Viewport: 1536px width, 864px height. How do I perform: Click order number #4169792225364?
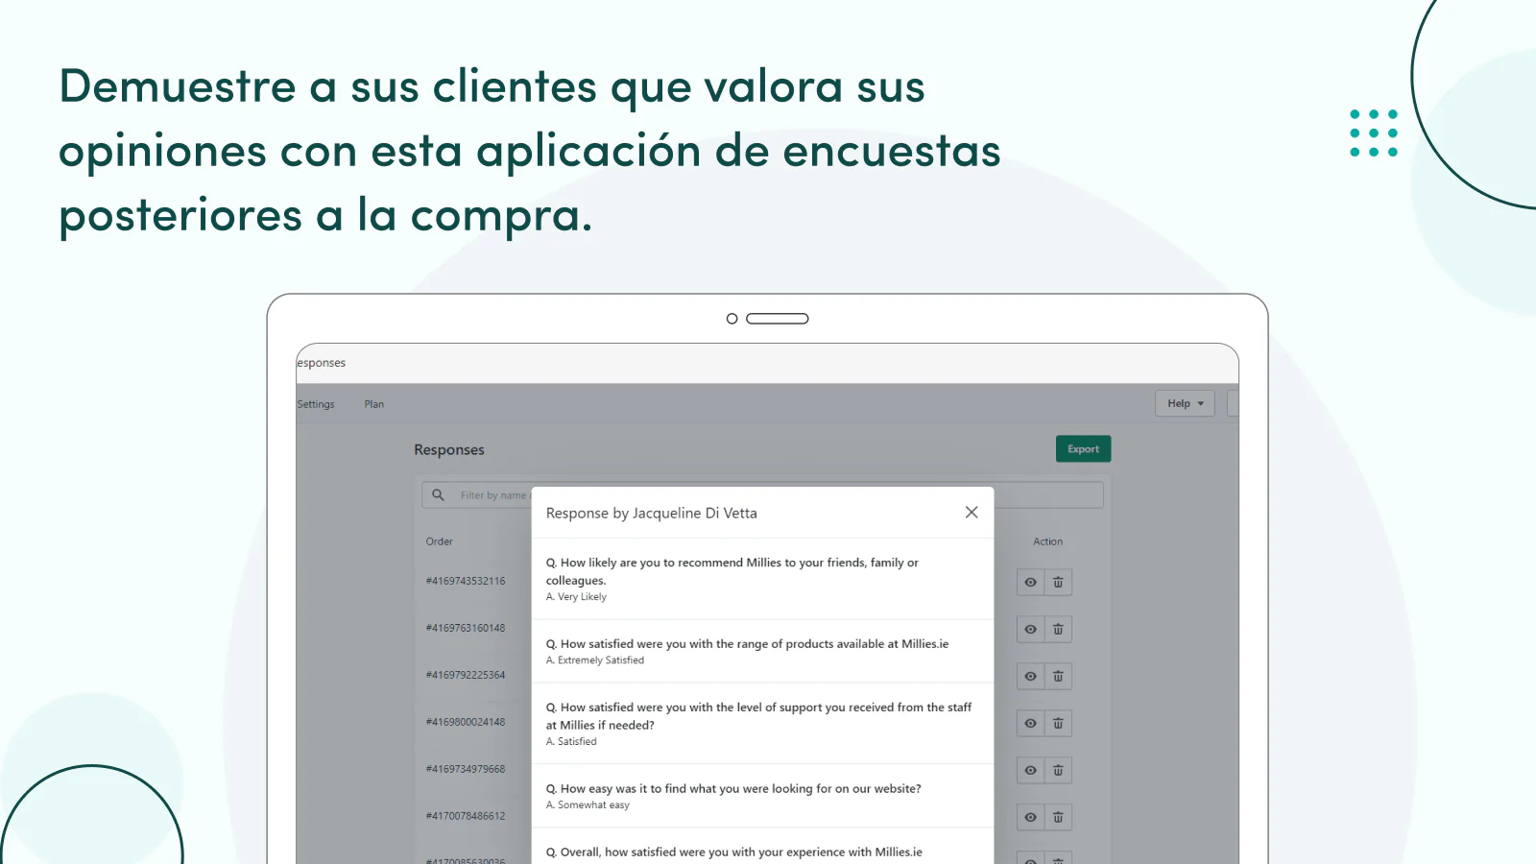pyautogui.click(x=465, y=675)
